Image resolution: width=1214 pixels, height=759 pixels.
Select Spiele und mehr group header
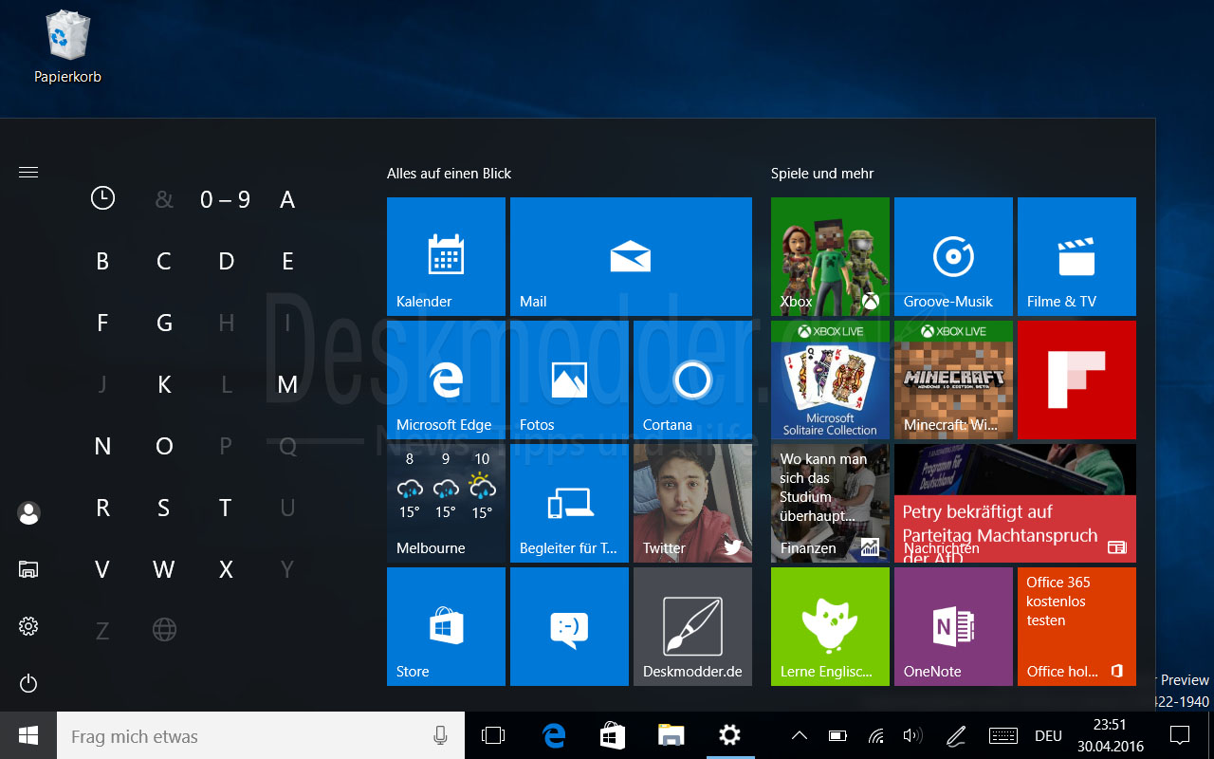point(822,174)
